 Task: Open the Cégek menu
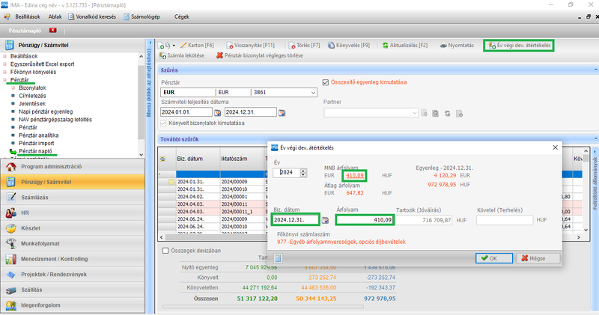coord(182,16)
